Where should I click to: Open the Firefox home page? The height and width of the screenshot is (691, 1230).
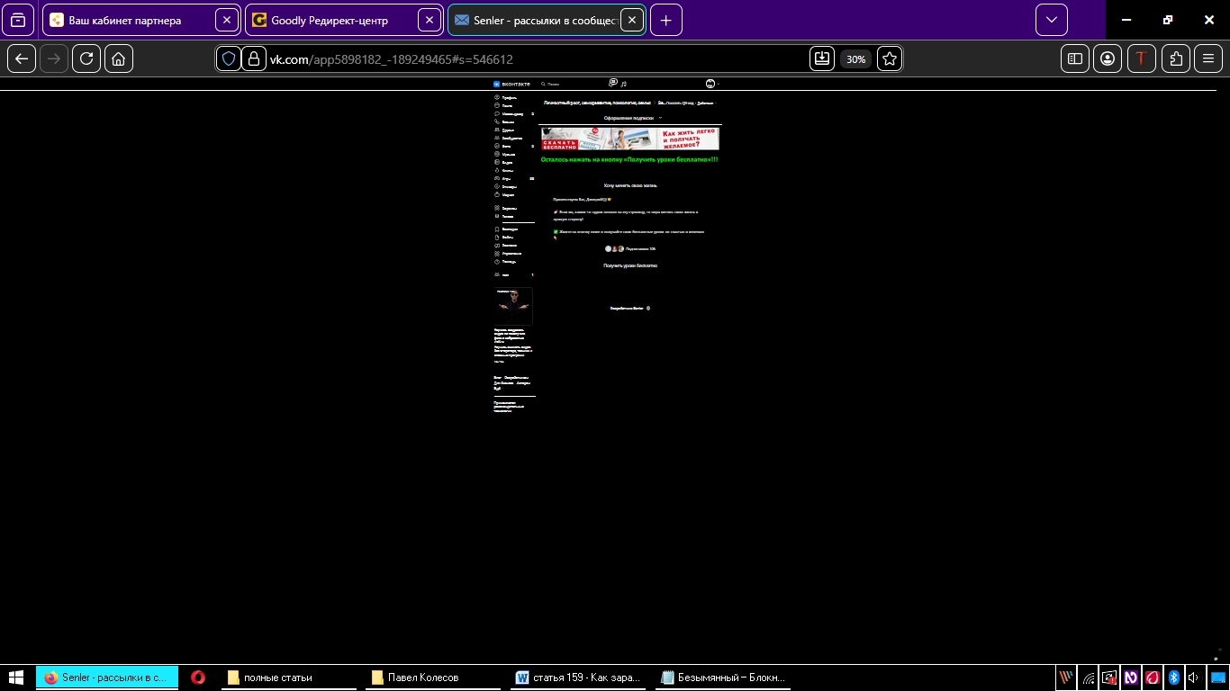[x=119, y=58]
